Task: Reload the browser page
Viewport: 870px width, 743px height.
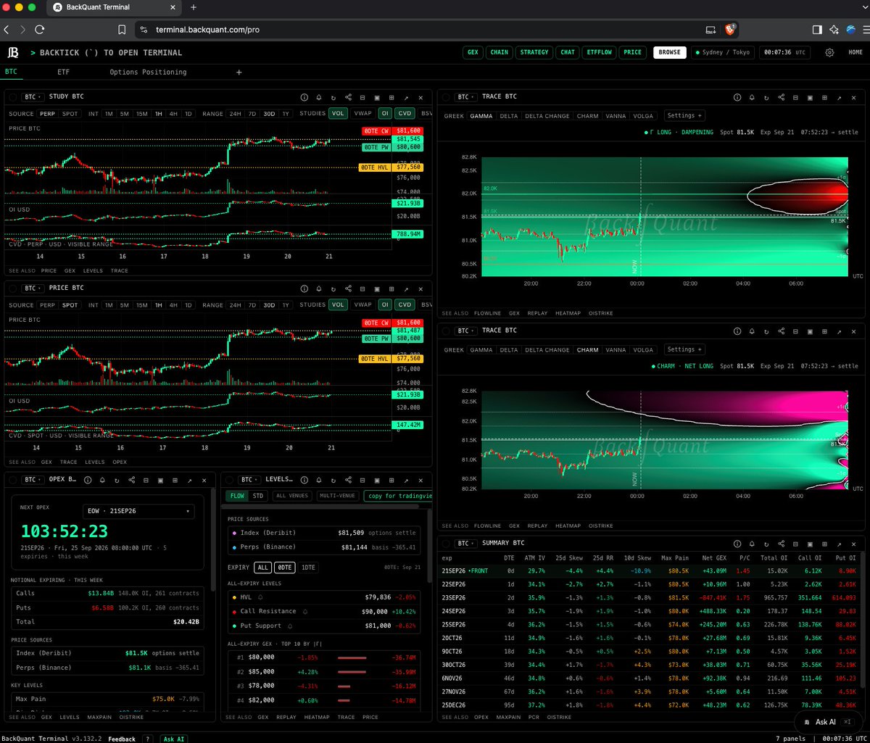Action: pyautogui.click(x=39, y=30)
